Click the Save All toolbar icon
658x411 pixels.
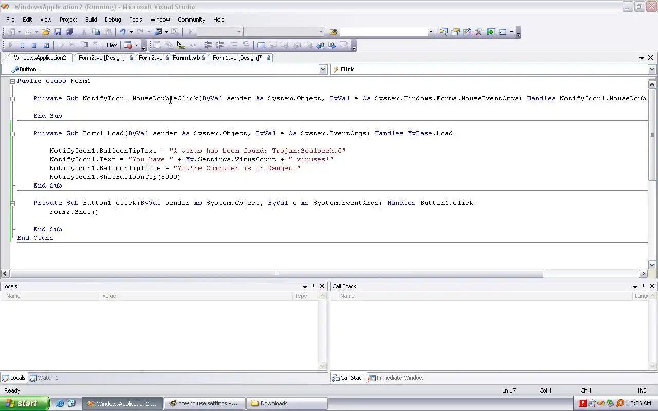[x=69, y=32]
